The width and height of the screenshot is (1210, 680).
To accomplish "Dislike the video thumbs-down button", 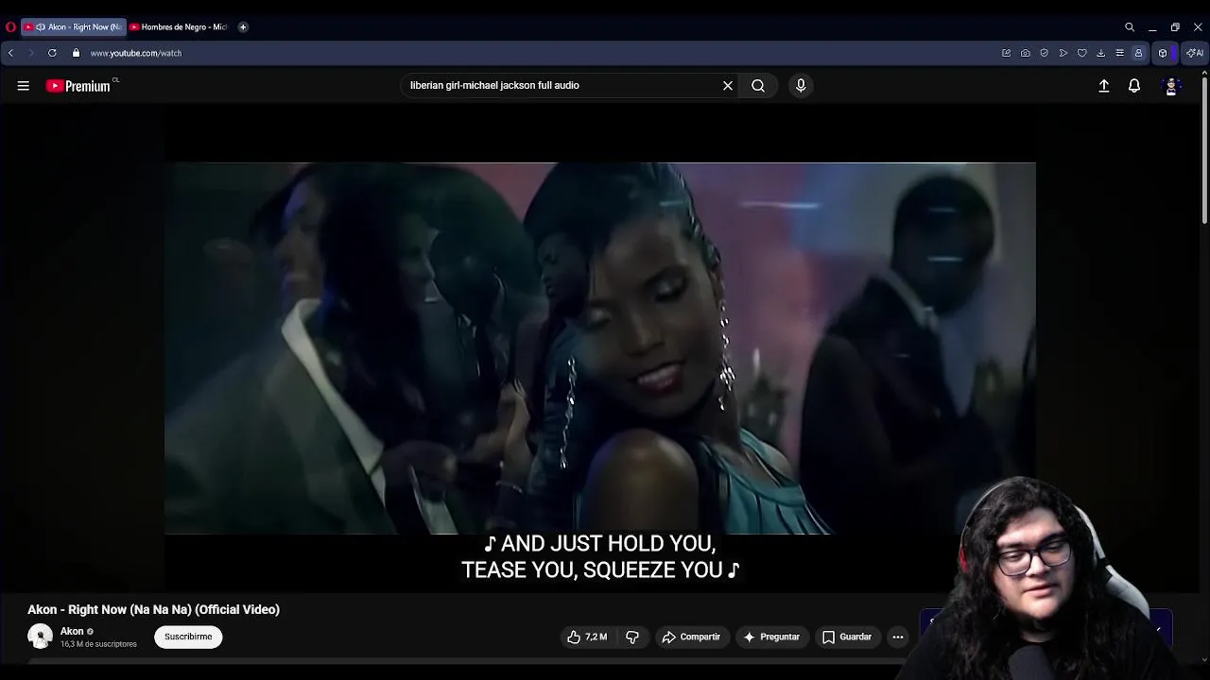I will [632, 637].
